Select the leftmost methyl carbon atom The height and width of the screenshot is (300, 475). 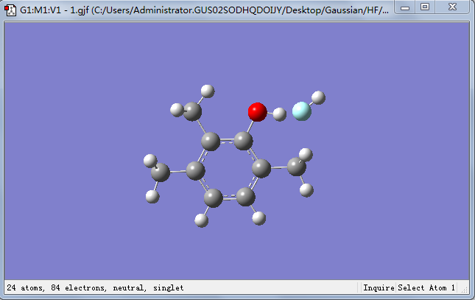coord(161,172)
